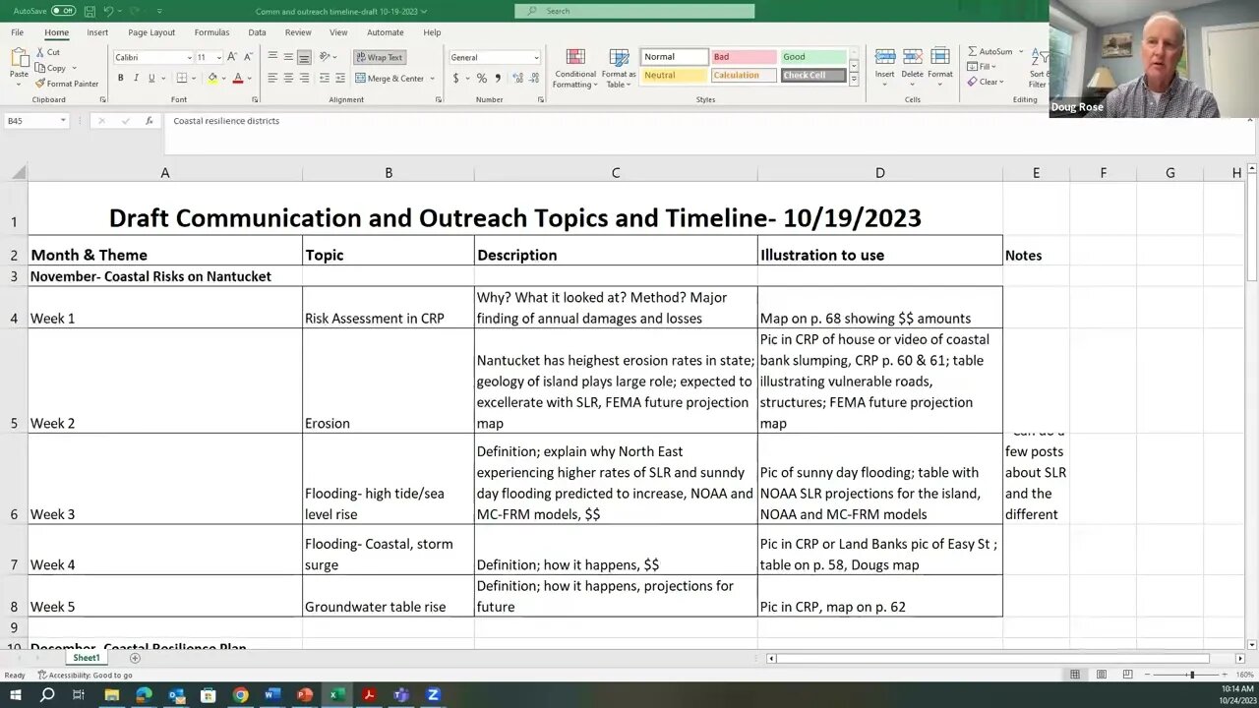Click the Name Box showing B45
Screen dimensions: 1259x708
click(x=36, y=121)
